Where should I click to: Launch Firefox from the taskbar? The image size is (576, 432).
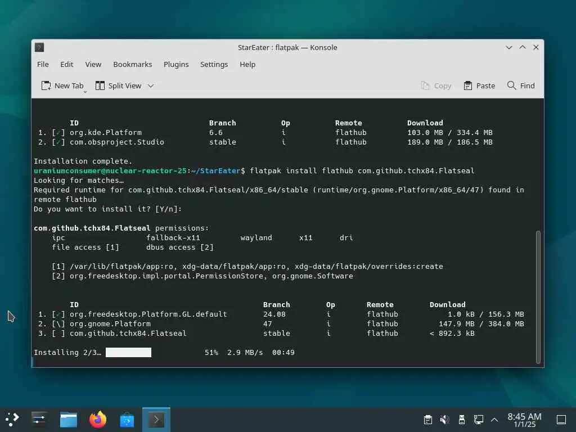click(98, 420)
